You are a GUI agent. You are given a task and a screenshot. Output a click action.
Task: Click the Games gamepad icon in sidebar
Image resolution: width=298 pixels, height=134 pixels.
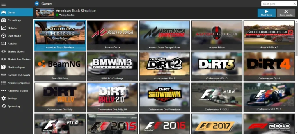[x=3, y=12]
